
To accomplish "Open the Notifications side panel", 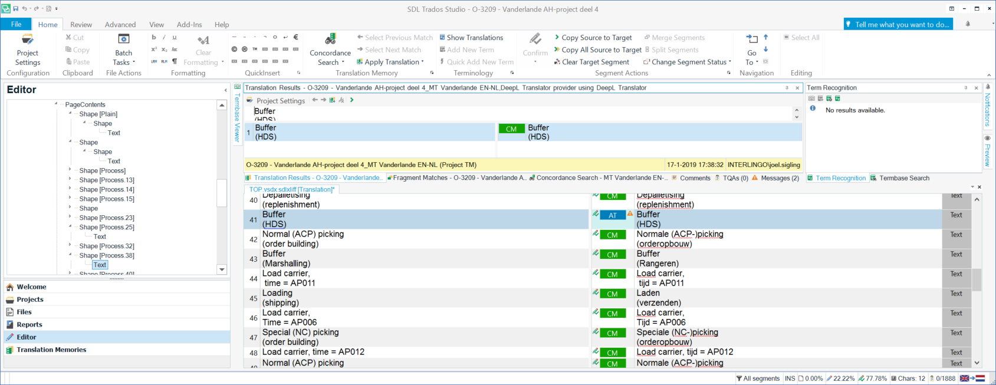I will [x=988, y=106].
